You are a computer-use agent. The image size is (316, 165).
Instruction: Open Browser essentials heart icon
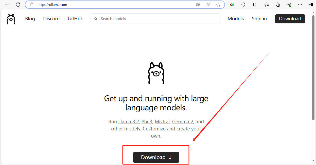coord(289,5)
